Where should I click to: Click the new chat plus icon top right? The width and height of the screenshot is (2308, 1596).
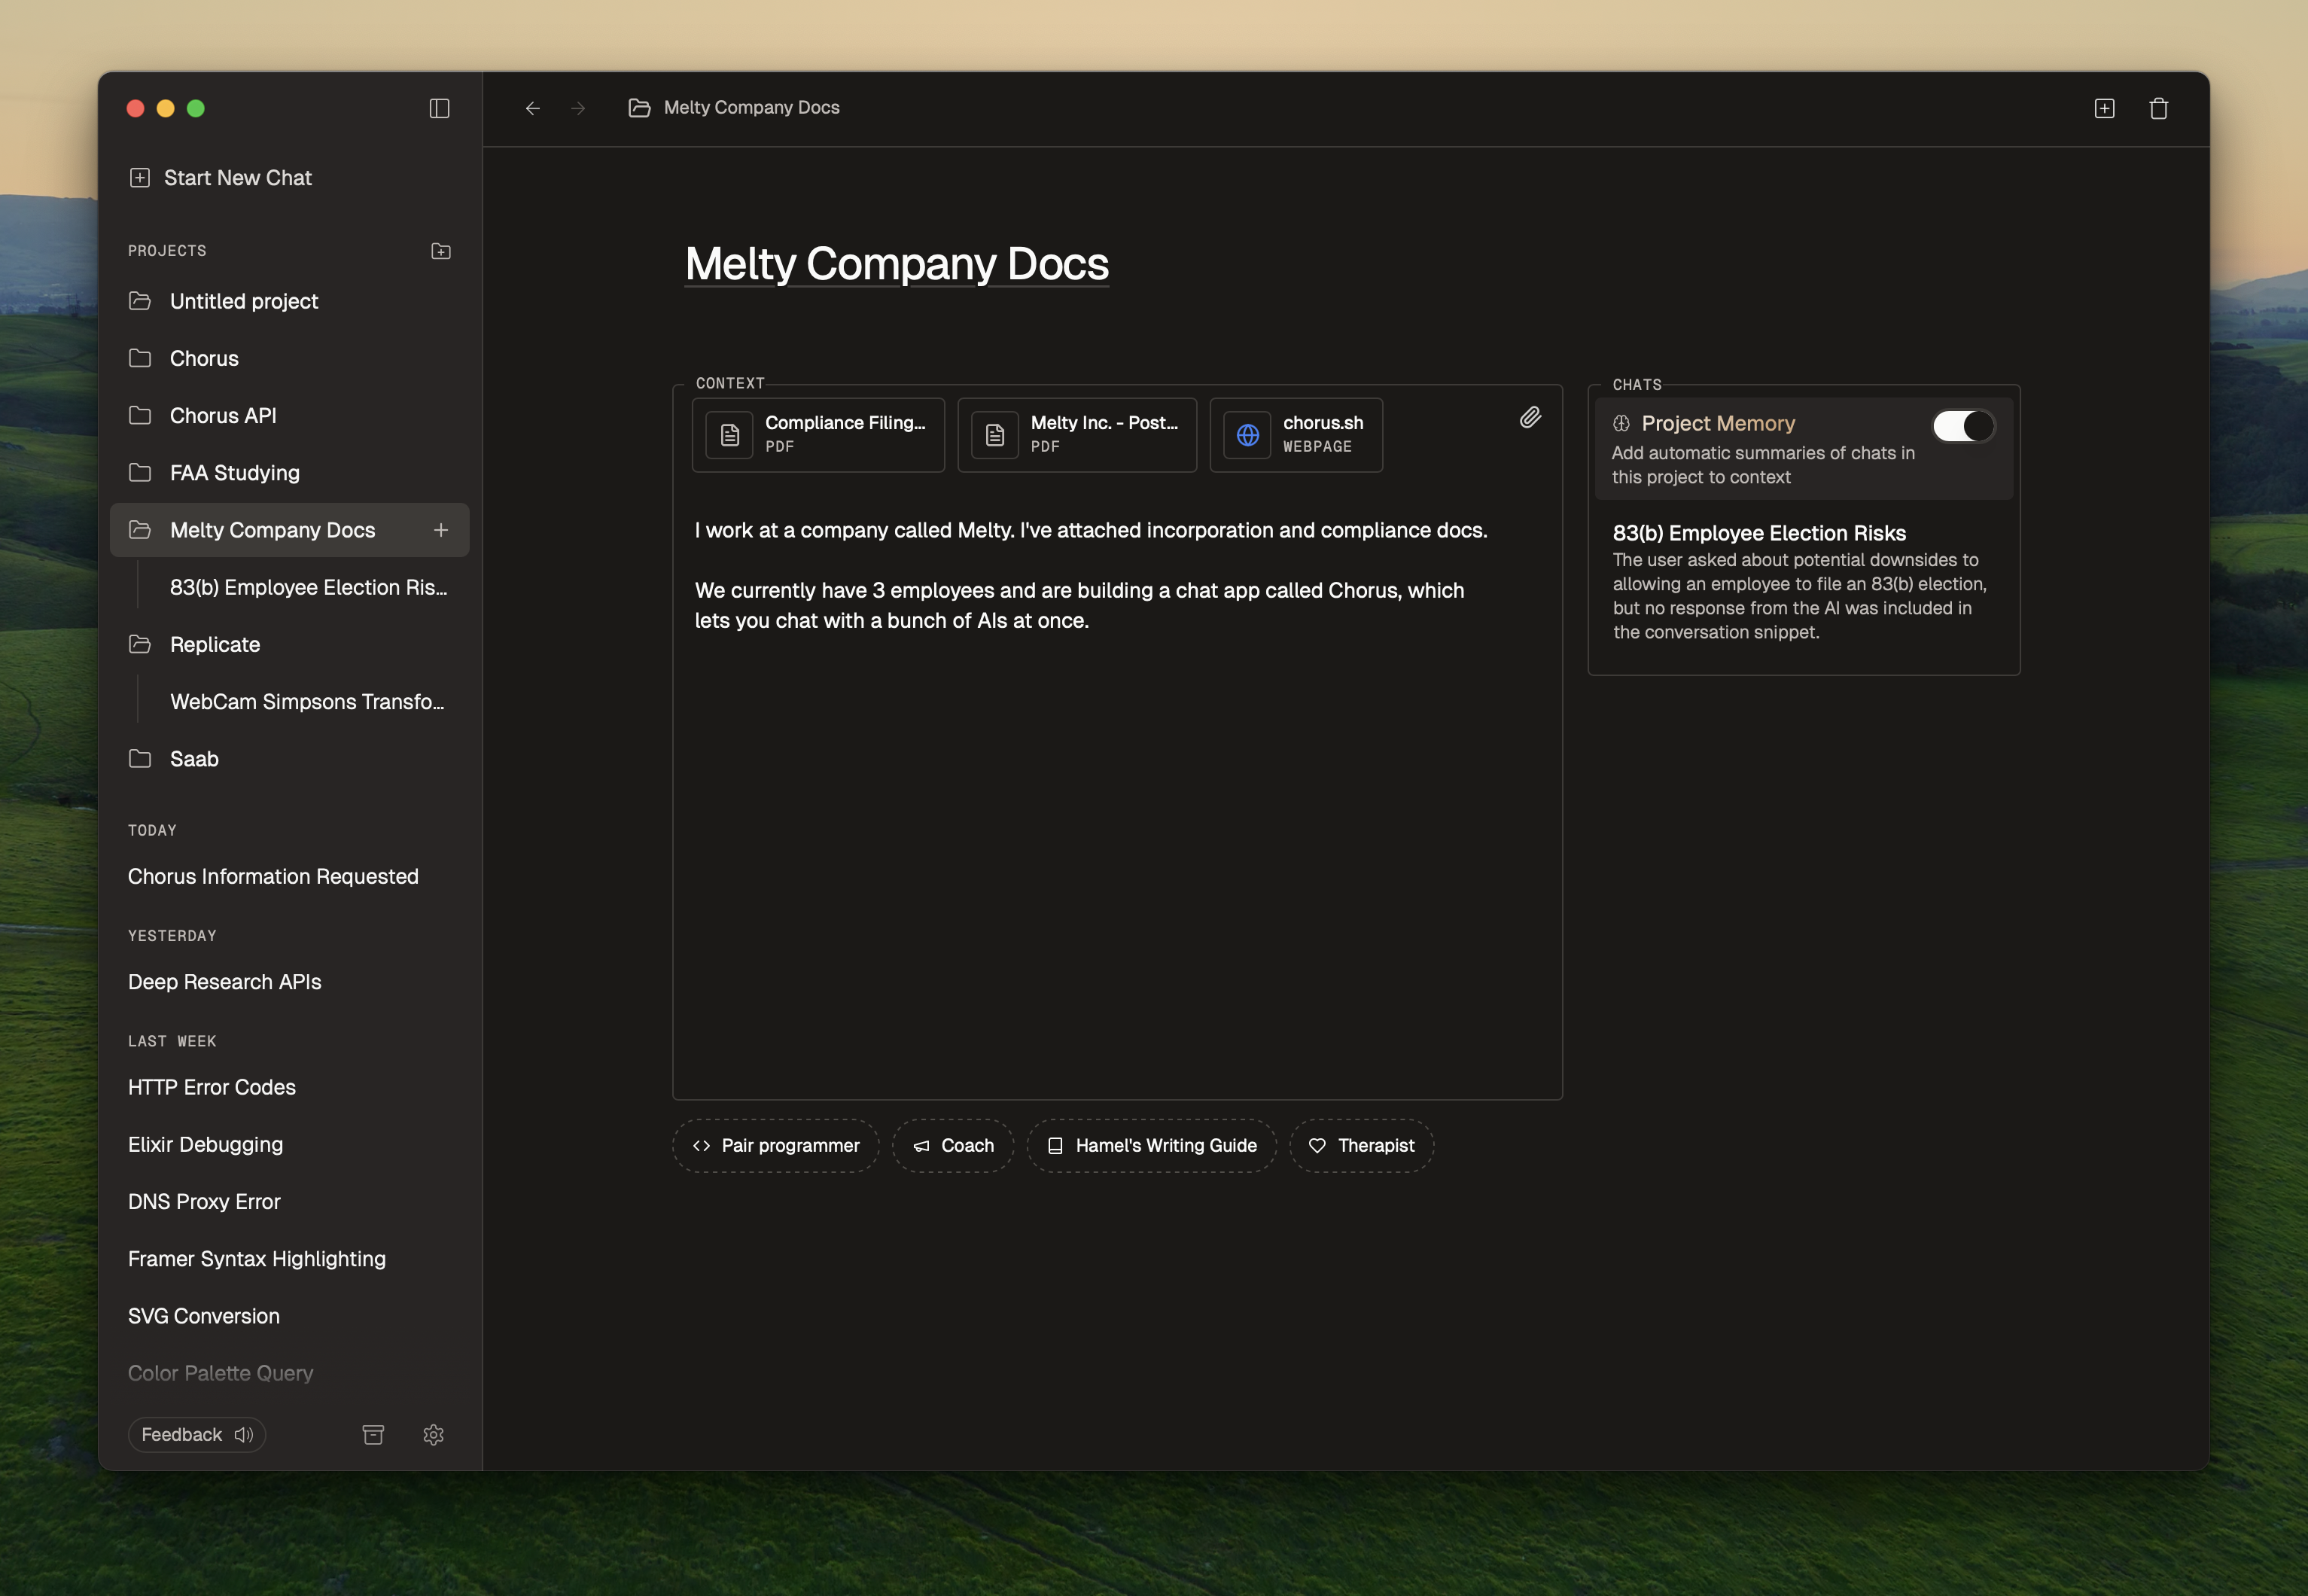click(x=2104, y=108)
